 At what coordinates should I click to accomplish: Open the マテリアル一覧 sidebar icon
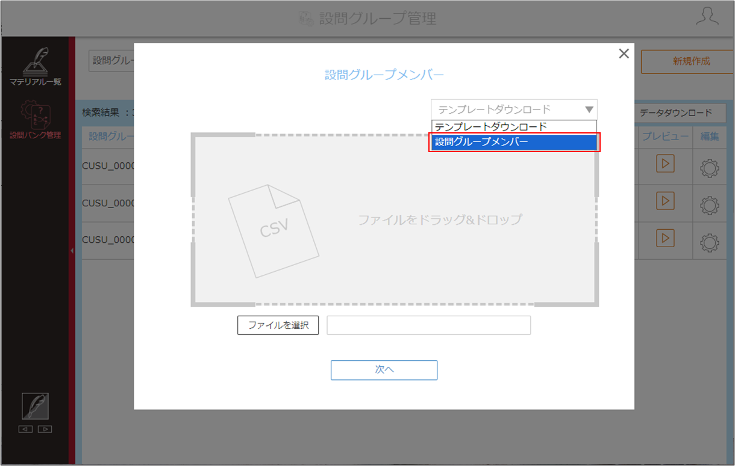[x=35, y=66]
